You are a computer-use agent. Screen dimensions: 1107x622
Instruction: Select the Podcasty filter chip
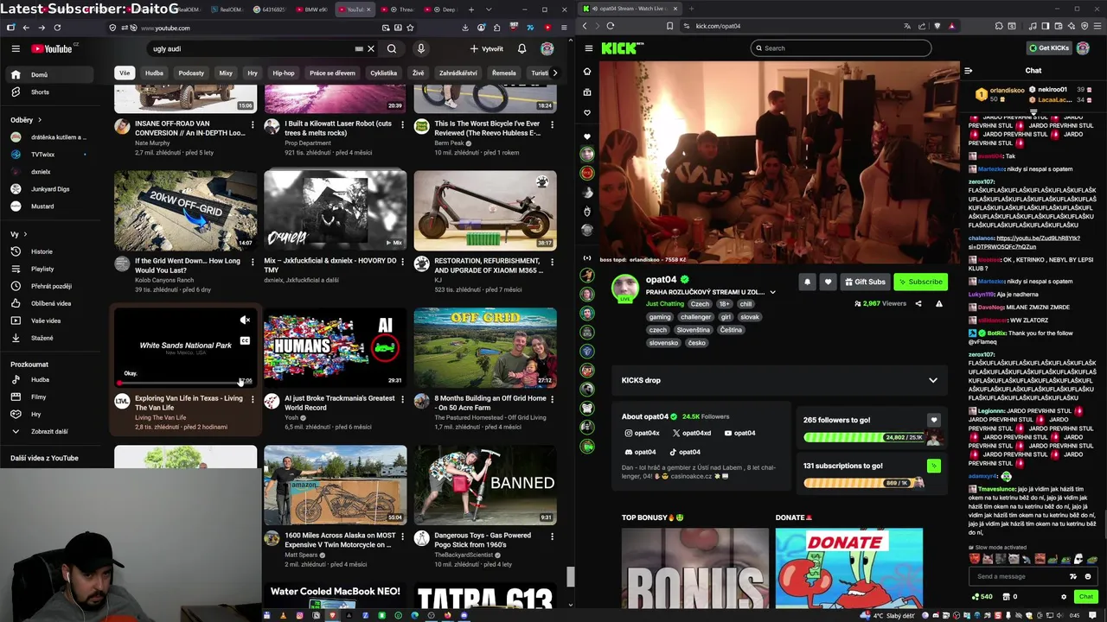coord(191,73)
